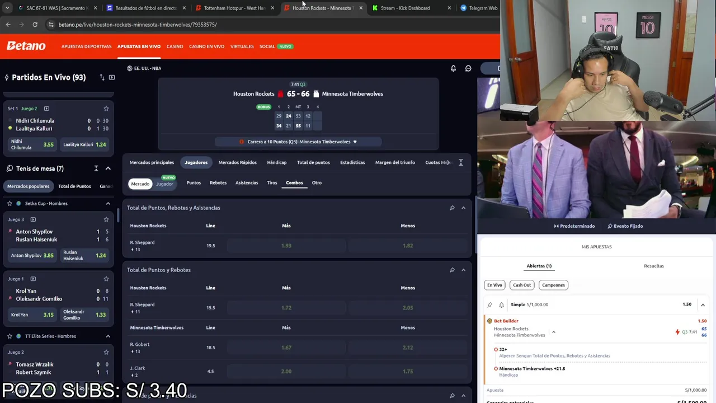This screenshot has width=716, height=403.
Task: Select the Total de Puntos chip in sidebar
Action: [74, 186]
